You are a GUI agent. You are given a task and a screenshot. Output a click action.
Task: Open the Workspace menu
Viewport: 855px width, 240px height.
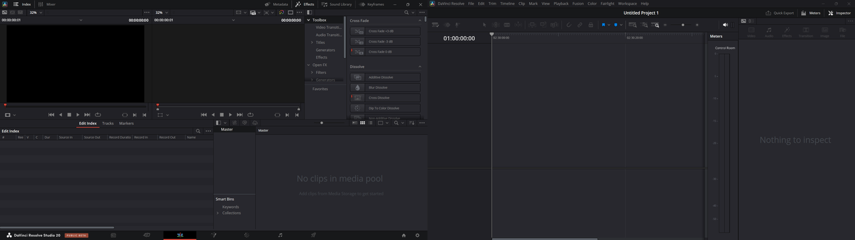(627, 3)
